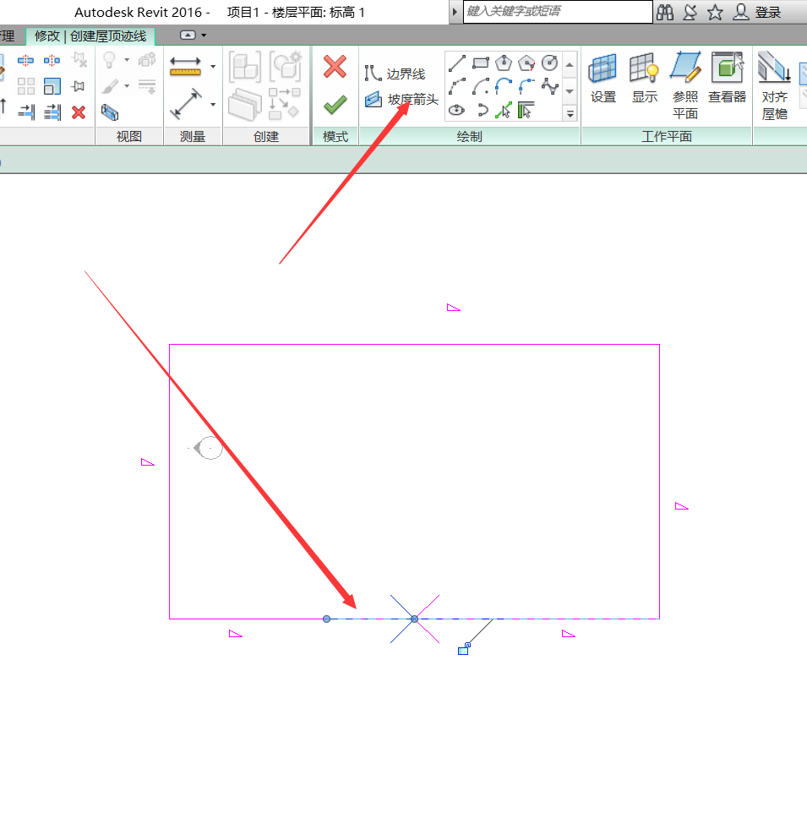Select the Rectangle draw tool
807x818 pixels.
click(481, 63)
